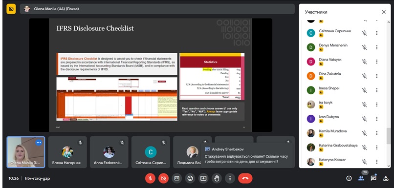Open the activities shapes icon
394x188 pixels.
386,178
